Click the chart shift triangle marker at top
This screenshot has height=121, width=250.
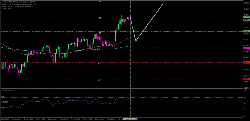point(131,1)
